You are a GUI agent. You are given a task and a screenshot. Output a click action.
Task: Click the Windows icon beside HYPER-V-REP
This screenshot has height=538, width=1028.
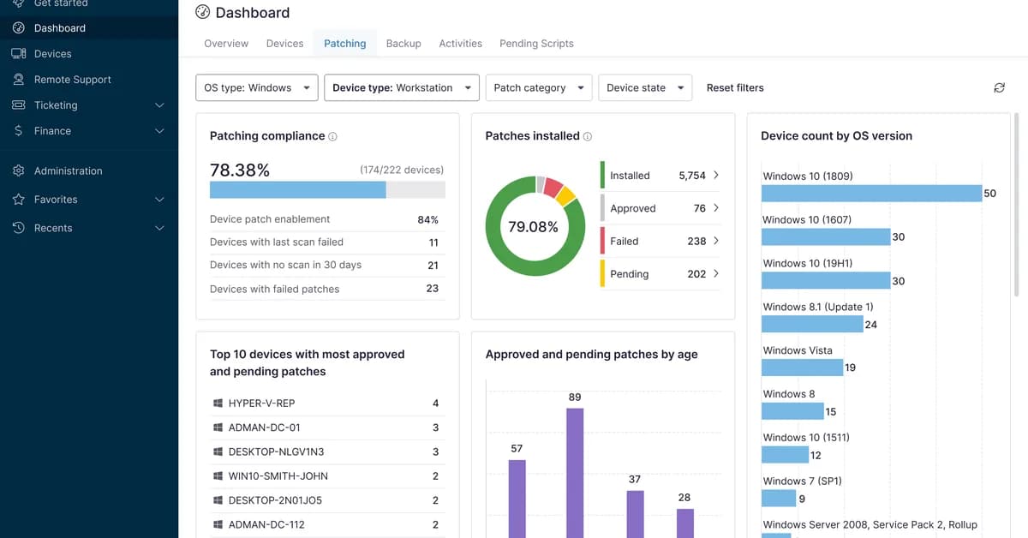(x=217, y=403)
